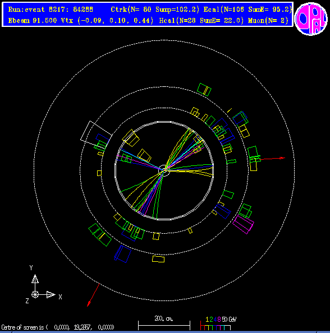Click the X axis arrow of orientation indicator
The width and height of the screenshot is (330, 333).
point(51,294)
